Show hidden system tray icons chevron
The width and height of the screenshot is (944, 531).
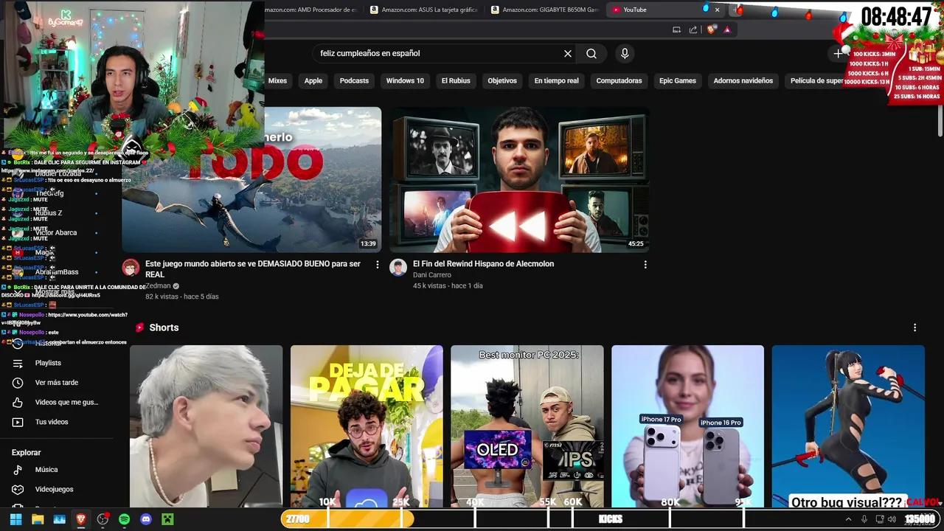848,519
